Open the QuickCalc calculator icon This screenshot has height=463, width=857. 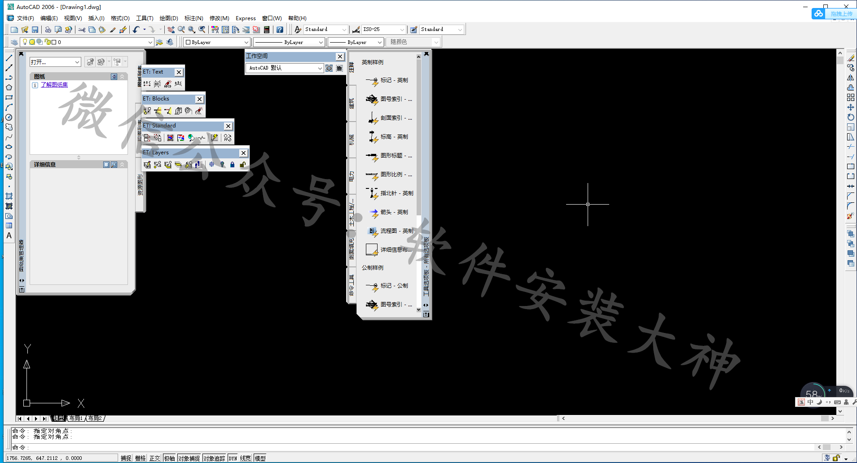click(267, 30)
